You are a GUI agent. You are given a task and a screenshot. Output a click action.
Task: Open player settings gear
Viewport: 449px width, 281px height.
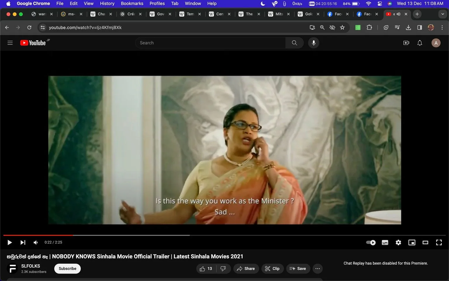coord(398,242)
